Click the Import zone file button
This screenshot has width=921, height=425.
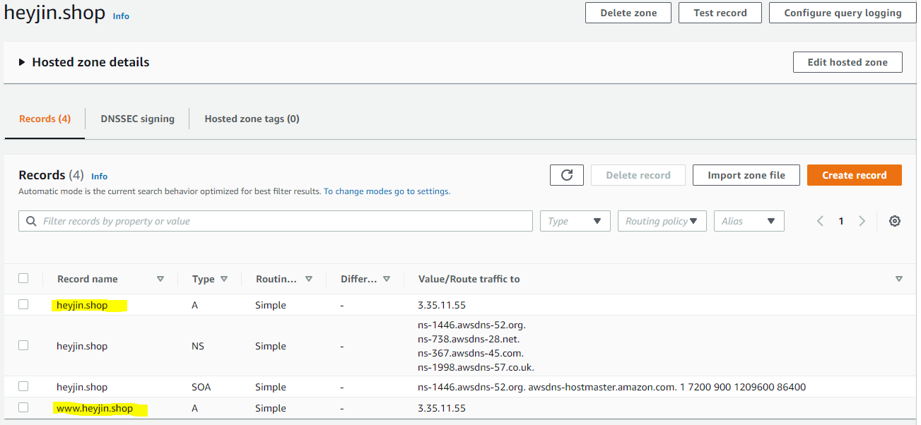click(x=746, y=175)
